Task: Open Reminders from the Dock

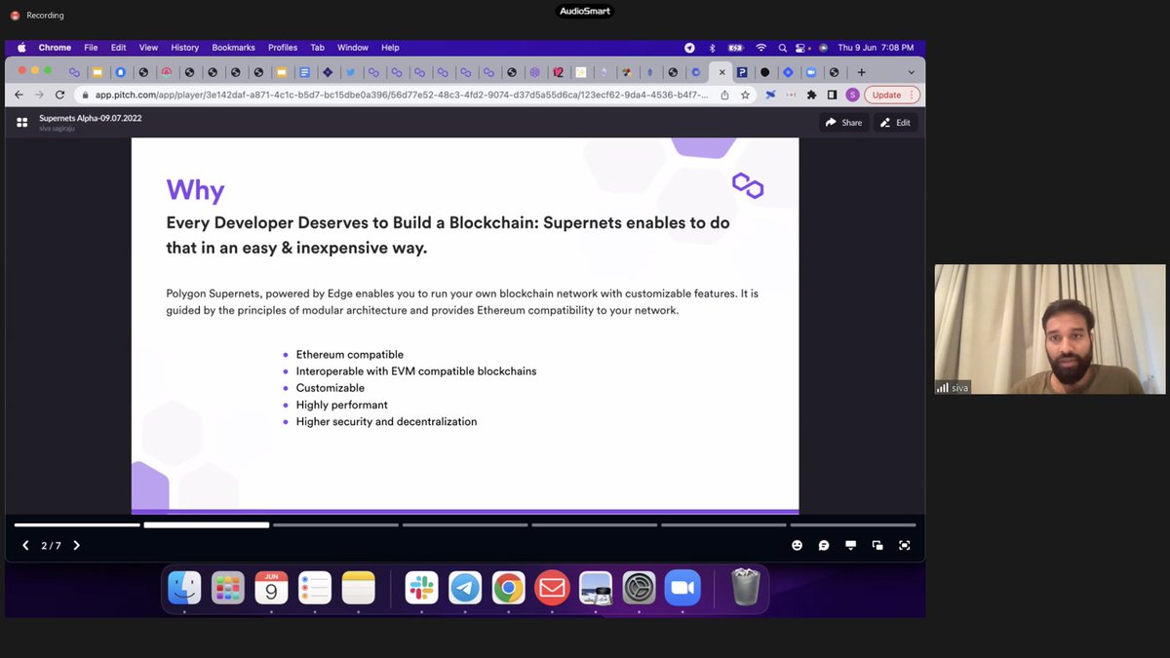Action: point(315,588)
